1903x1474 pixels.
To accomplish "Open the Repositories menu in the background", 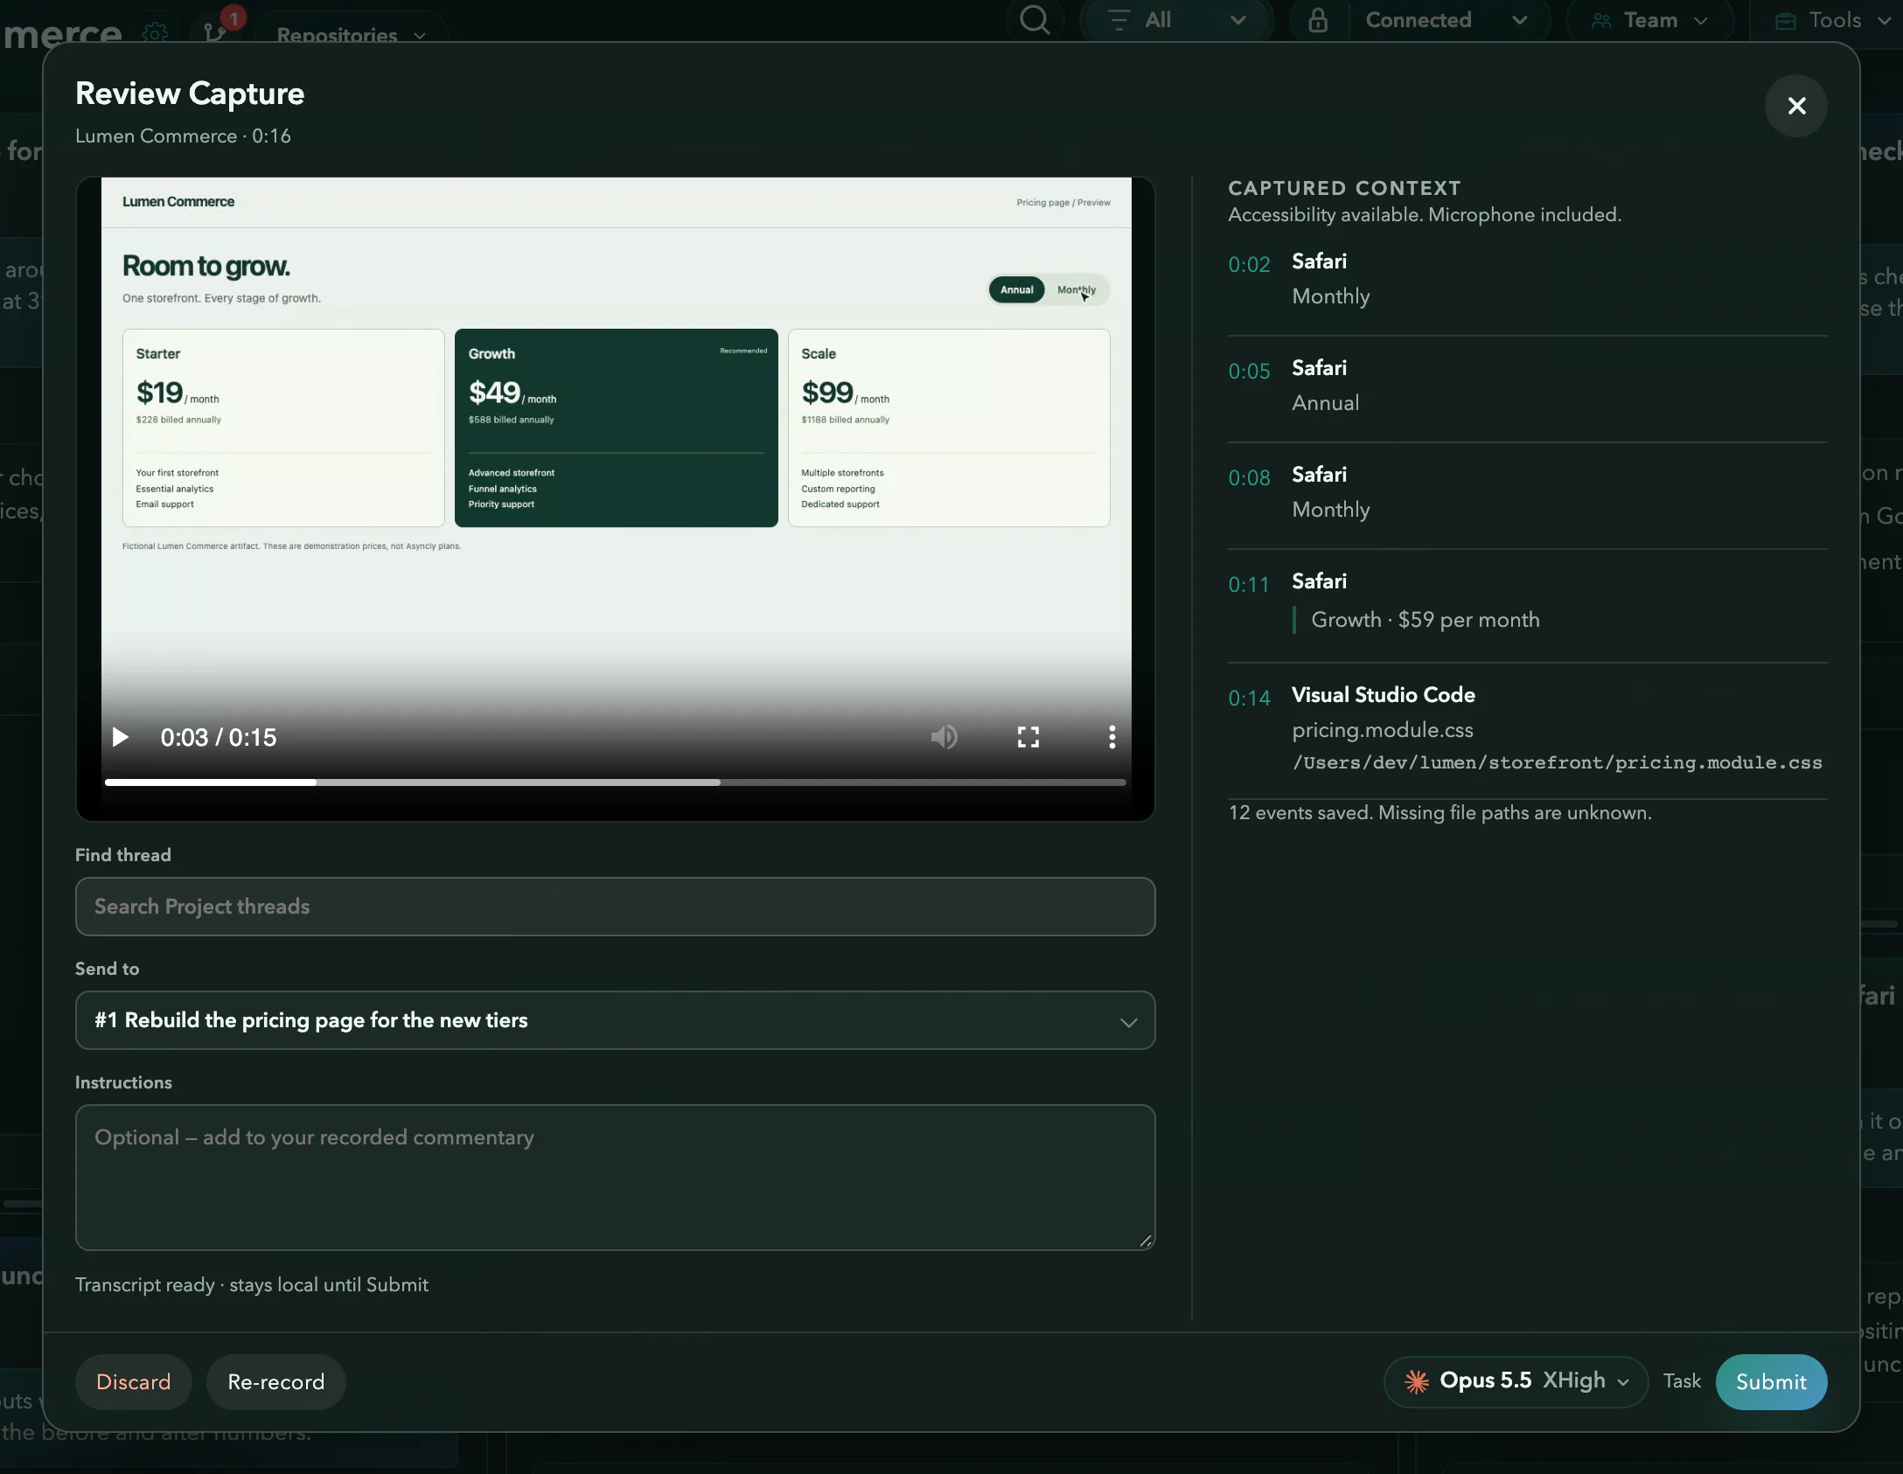I will (x=352, y=35).
